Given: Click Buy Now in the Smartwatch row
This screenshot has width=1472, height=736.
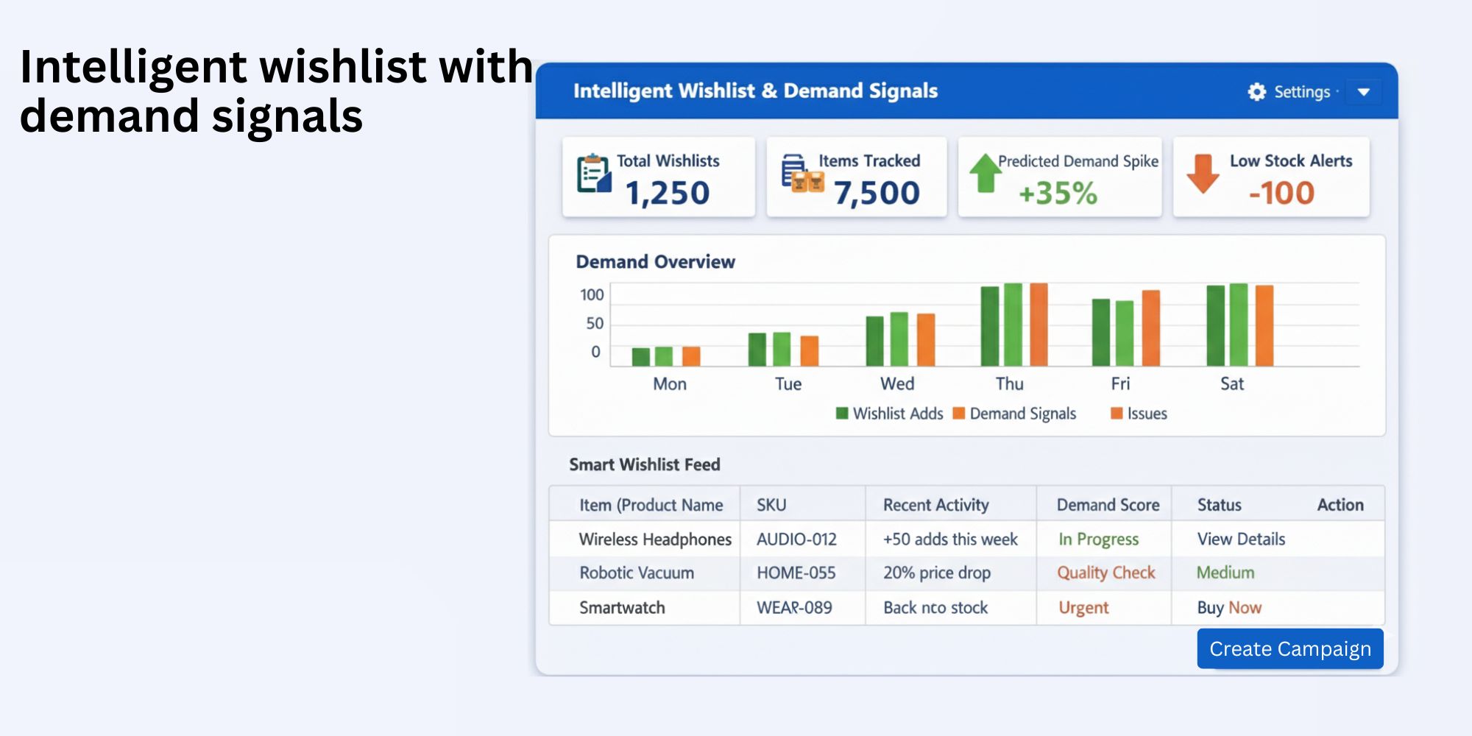Looking at the screenshot, I should (x=1229, y=608).
